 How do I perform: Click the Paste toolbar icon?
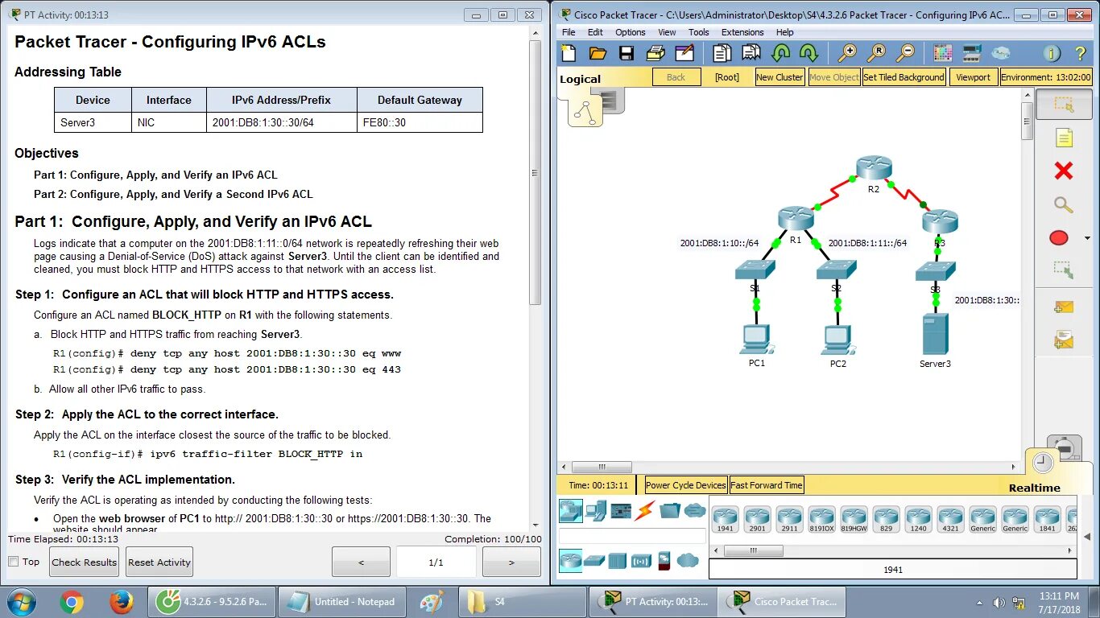tap(751, 54)
